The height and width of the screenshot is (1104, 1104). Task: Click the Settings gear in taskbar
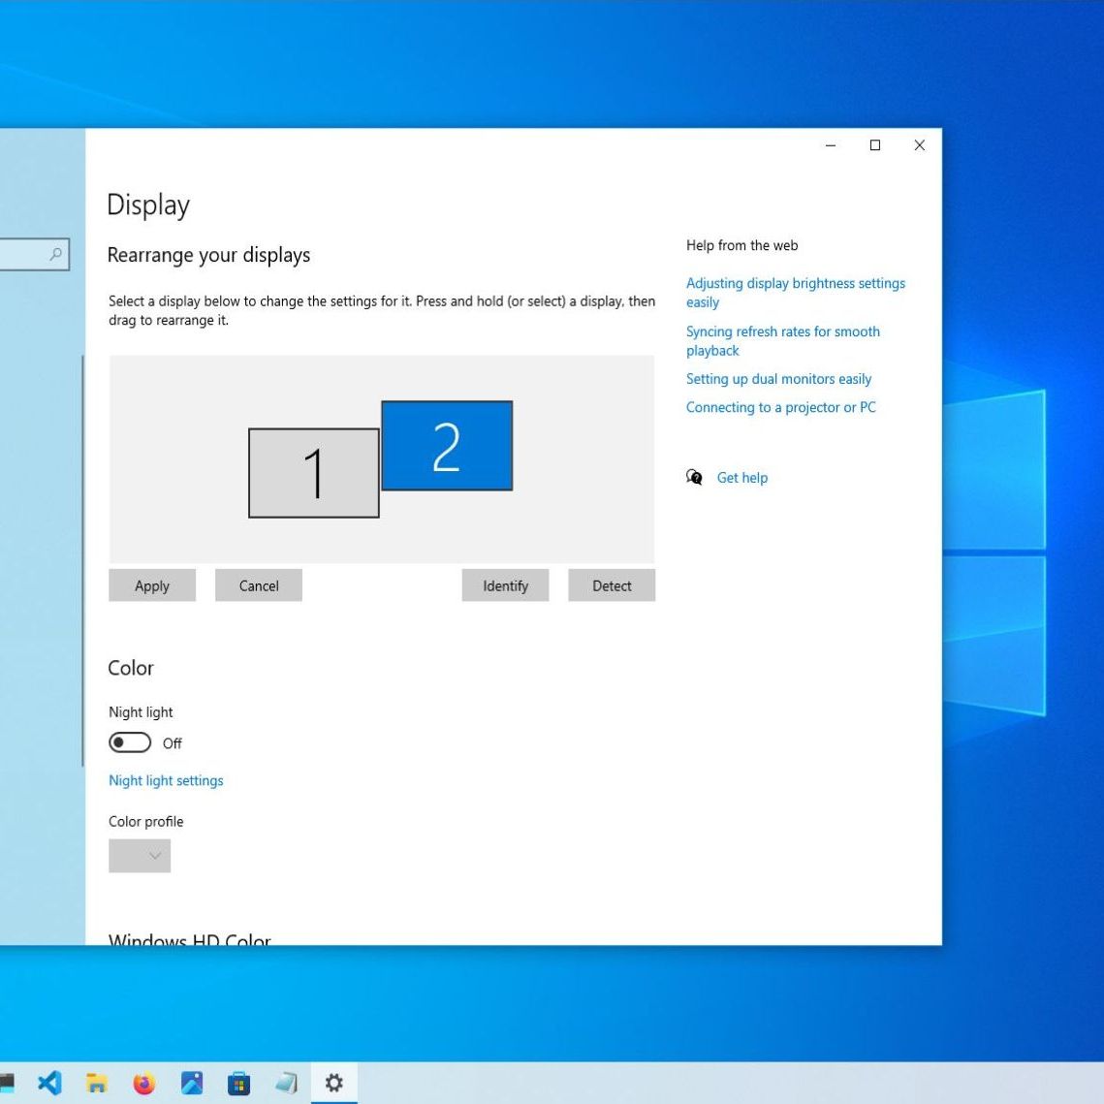tap(333, 1082)
